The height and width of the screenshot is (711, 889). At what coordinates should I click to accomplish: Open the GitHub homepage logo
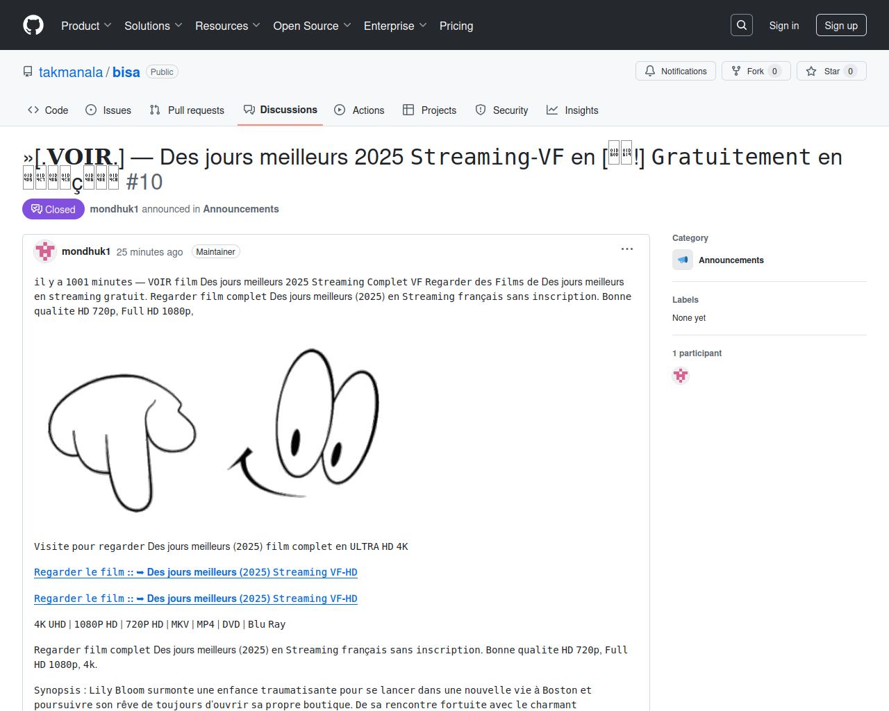(x=33, y=25)
